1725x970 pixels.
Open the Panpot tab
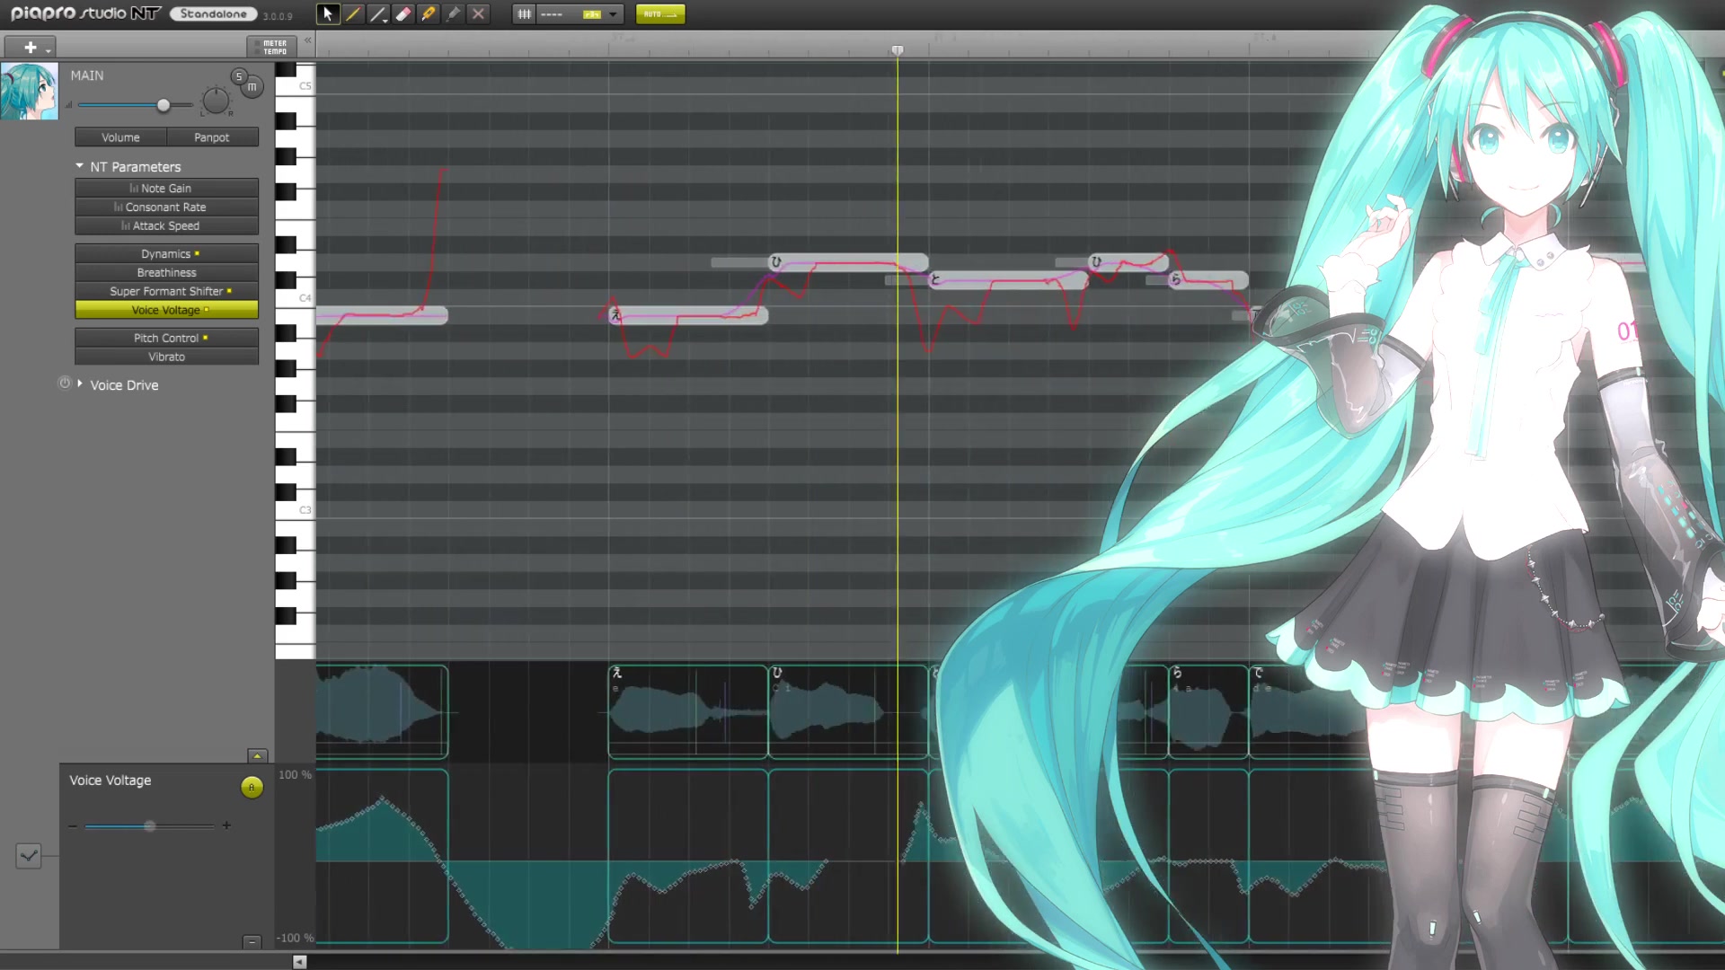(212, 137)
